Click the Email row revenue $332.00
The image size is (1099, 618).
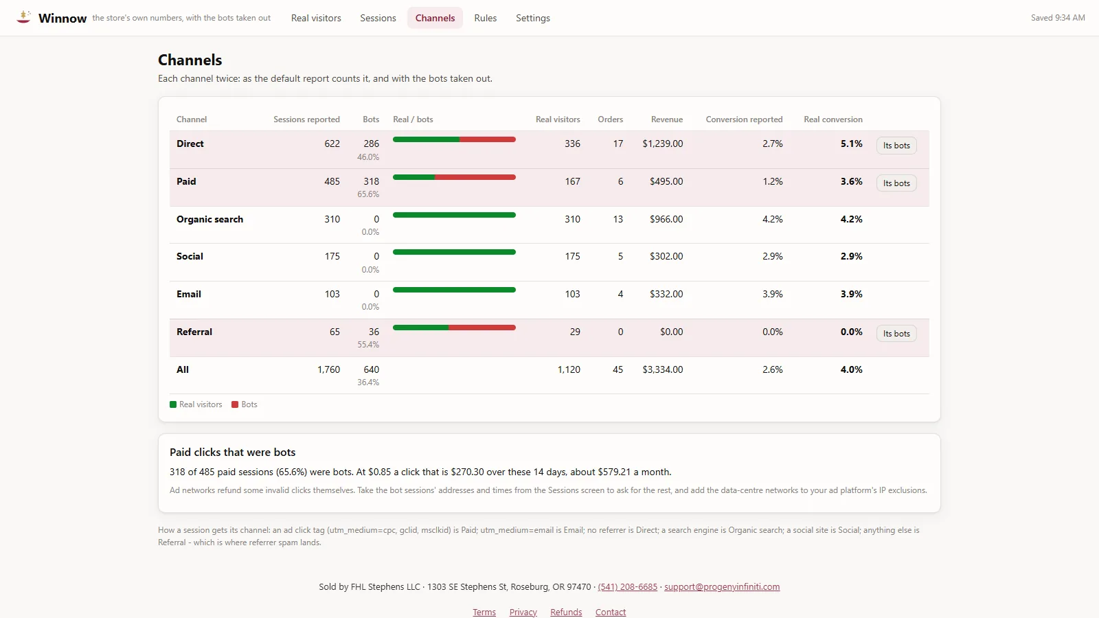click(x=666, y=295)
